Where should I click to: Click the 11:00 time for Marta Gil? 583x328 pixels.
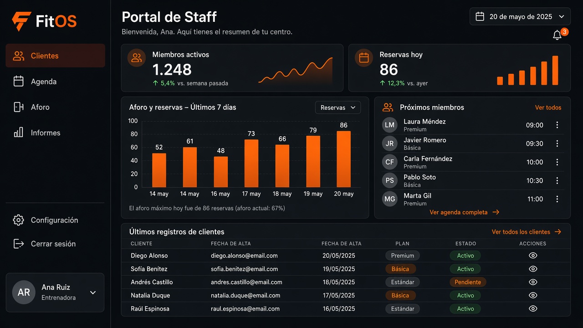click(535, 199)
